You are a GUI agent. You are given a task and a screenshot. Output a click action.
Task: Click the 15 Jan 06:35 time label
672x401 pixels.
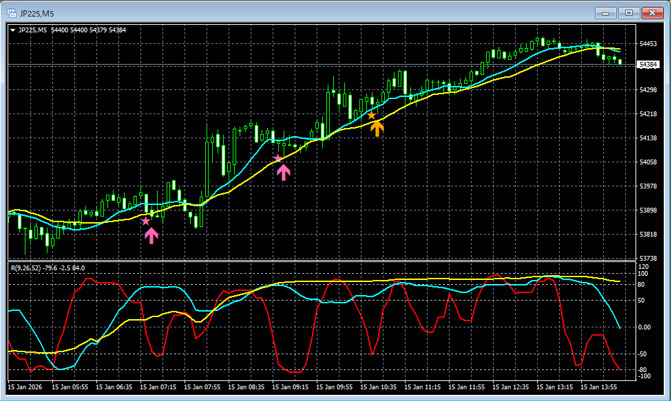[114, 387]
